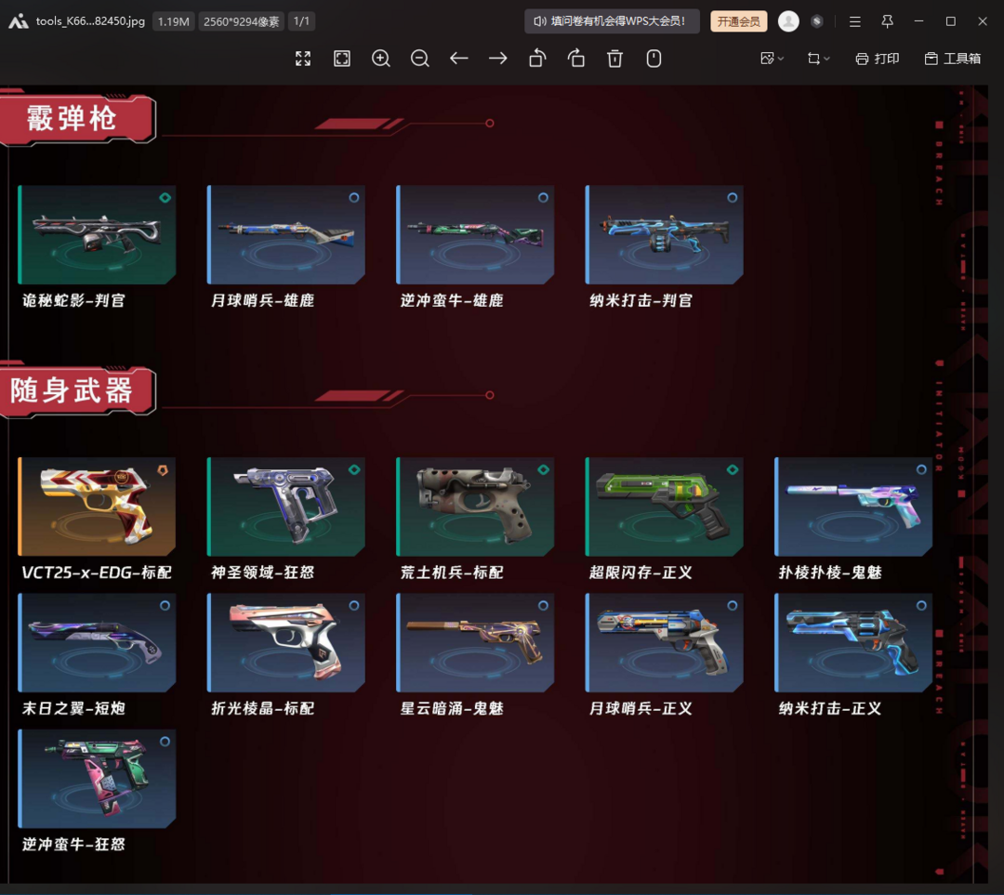Click the 神圣领域-狂怒 pistol card
1004x895 pixels.
(x=286, y=507)
